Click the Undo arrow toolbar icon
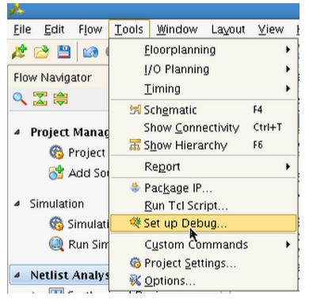 [x=90, y=52]
